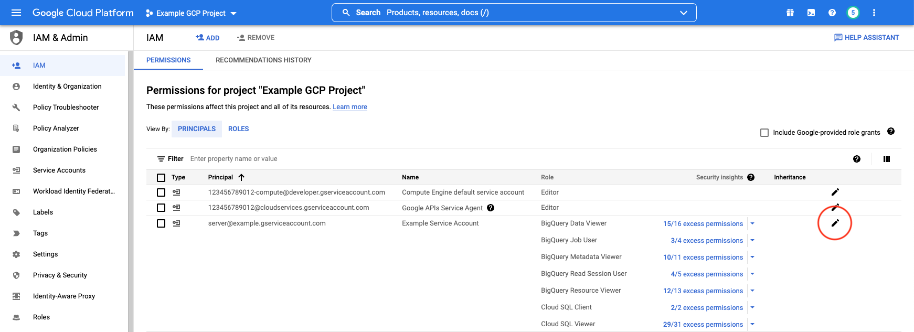The width and height of the screenshot is (914, 332).
Task: Click the BigQuery Data Viewer role cell
Action: [x=573, y=223]
